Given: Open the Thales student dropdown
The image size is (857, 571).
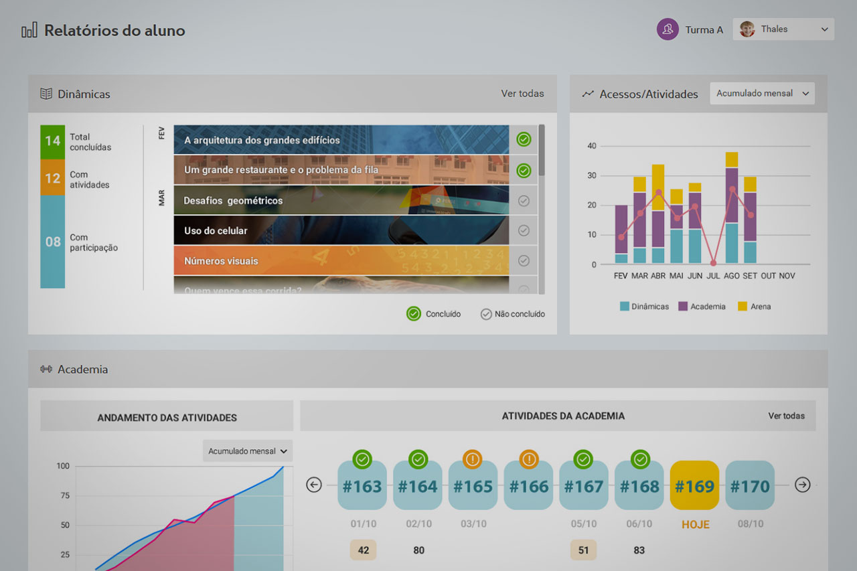Looking at the screenshot, I should (x=783, y=29).
